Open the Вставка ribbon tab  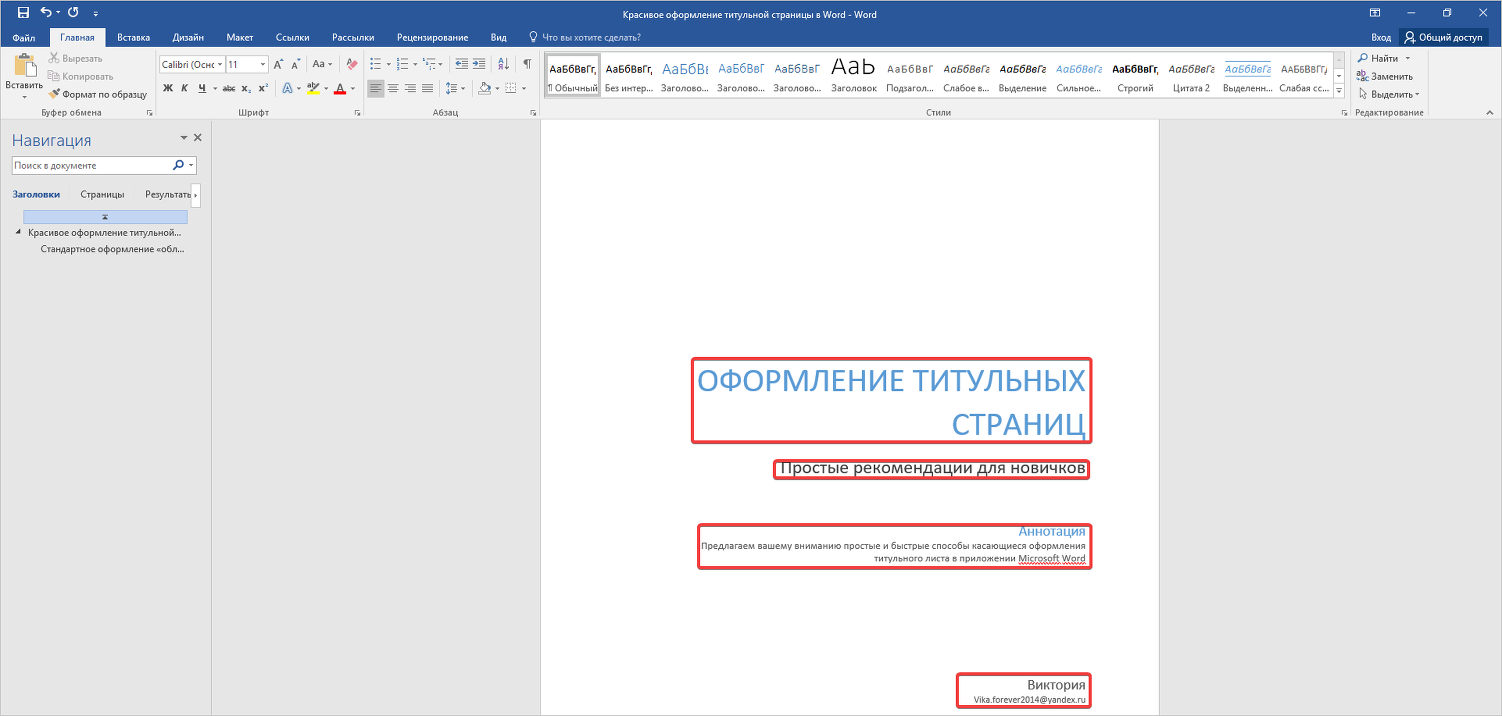click(133, 37)
